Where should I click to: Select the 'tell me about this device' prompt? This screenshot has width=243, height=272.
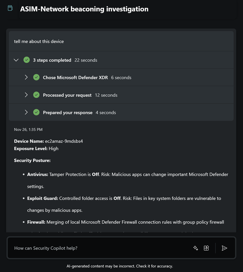39,41
